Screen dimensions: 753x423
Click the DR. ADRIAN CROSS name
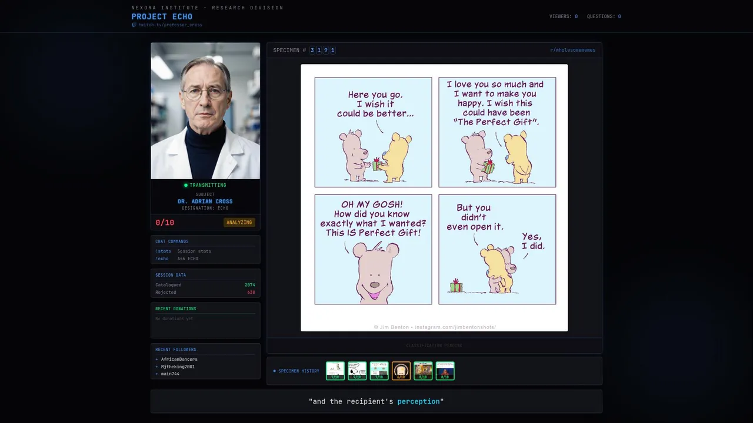click(x=205, y=202)
